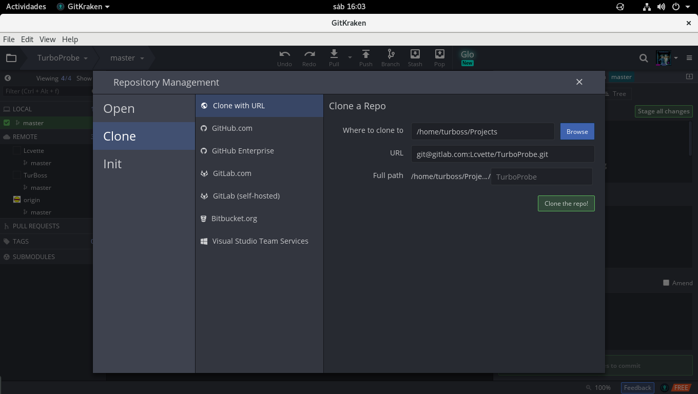
Task: Open the GitKraken application menu
Action: 83,7
